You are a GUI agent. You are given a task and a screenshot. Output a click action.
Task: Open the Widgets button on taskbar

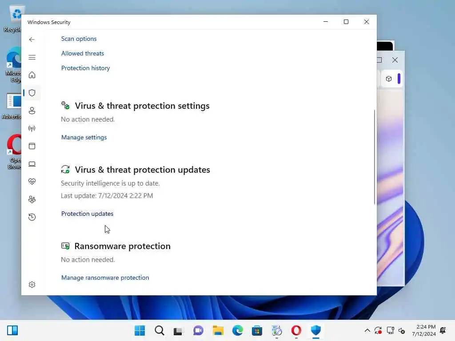[x=12, y=330]
